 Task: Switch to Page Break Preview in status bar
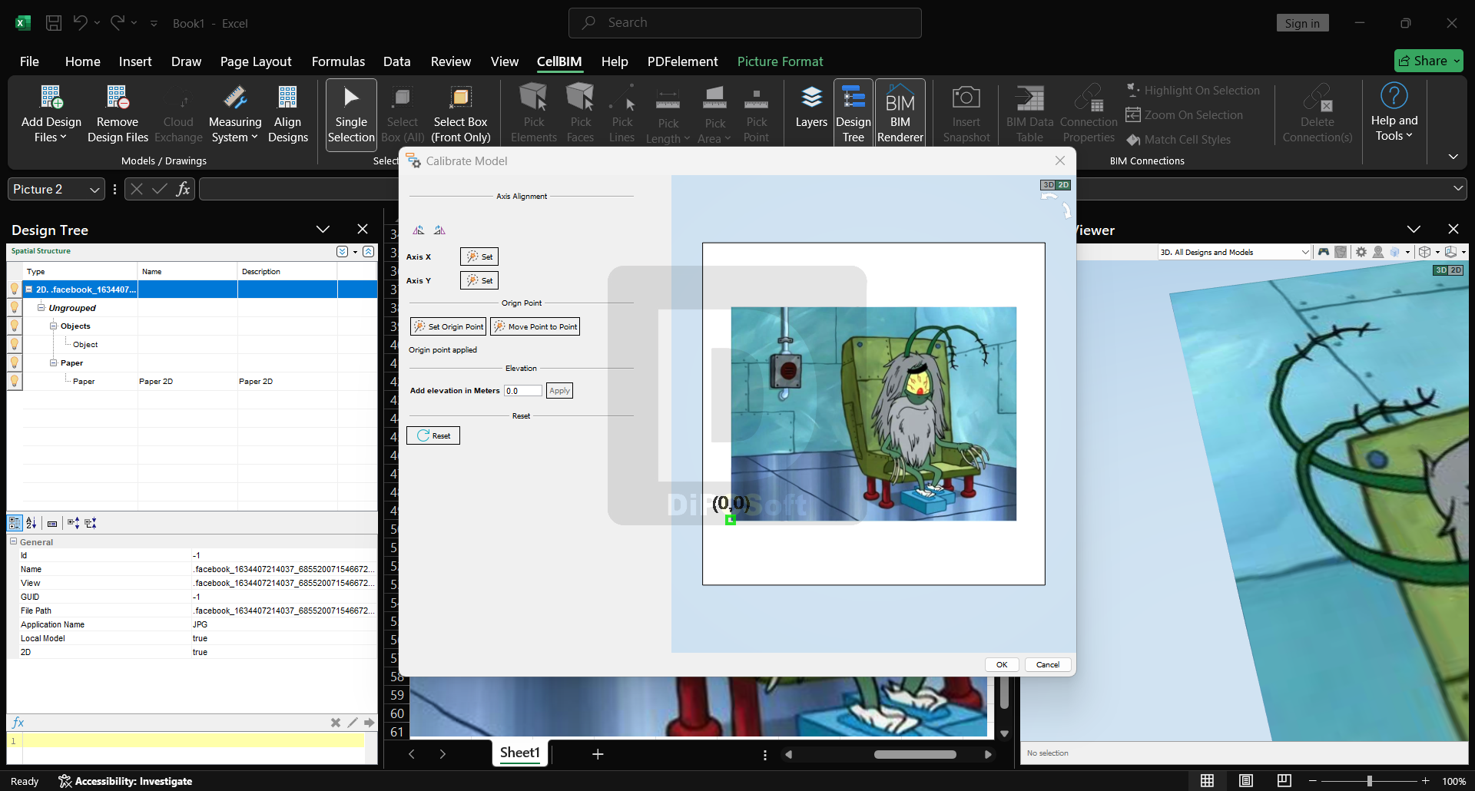click(1284, 781)
